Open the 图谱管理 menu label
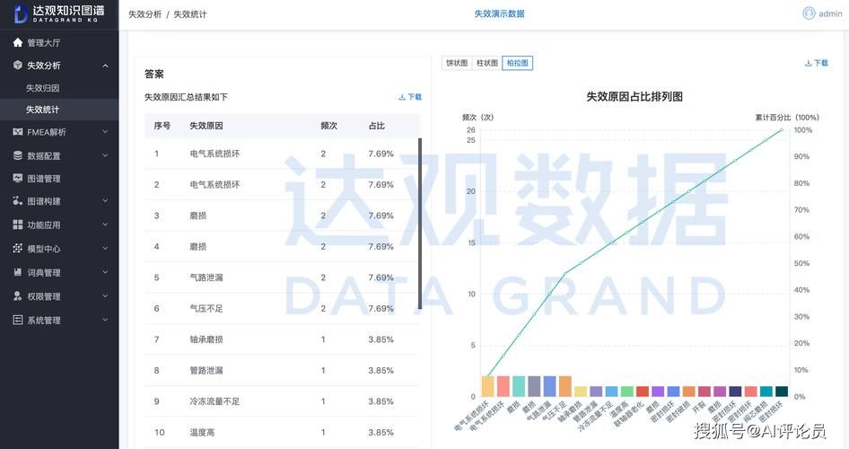This screenshot has width=849, height=449. (44, 178)
